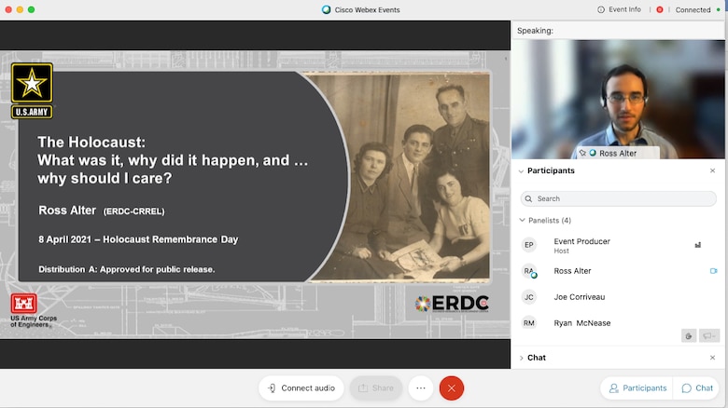
Task: Select the Event Producer host row
Action: [619, 245]
